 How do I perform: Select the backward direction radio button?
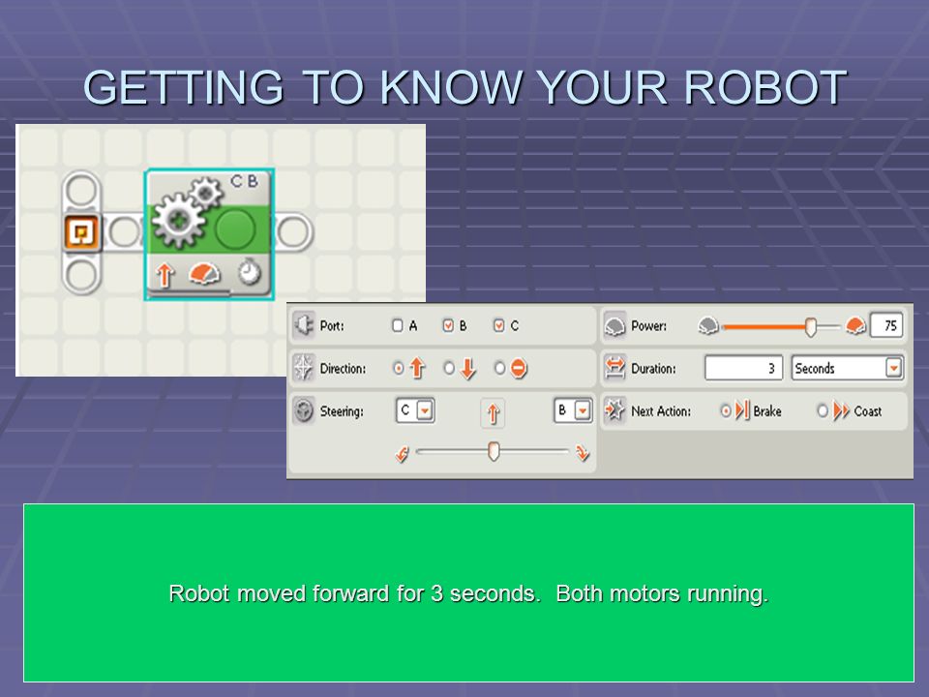[x=449, y=369]
